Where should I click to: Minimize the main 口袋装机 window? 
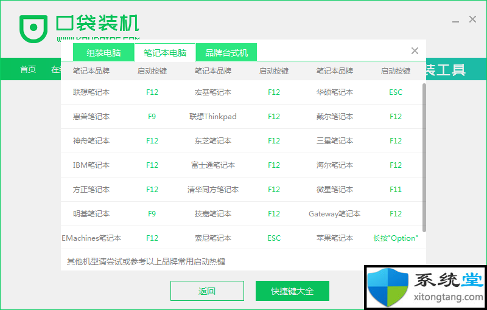click(455, 21)
